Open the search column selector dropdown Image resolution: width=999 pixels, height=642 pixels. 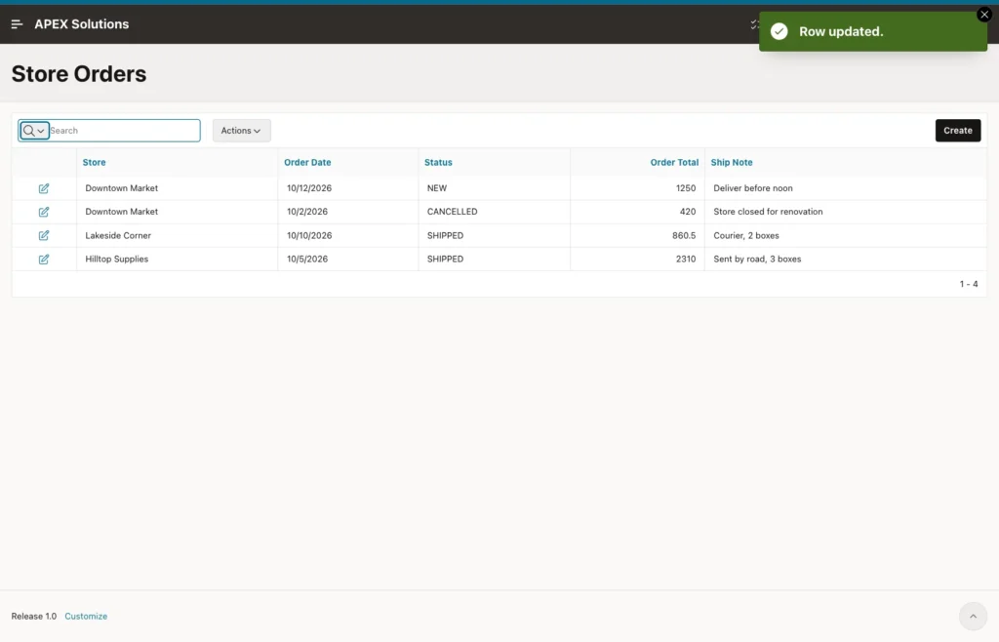click(34, 131)
